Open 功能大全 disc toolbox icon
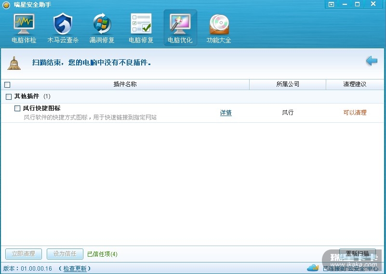Image resolution: width=386 pixels, height=274 pixels. point(219,28)
